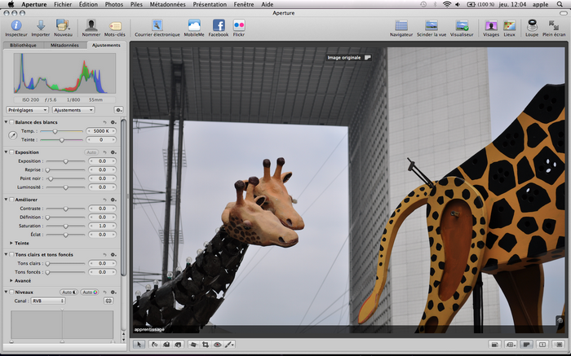Collapse the Améliorer section
Viewport: 571px width, 356px height.
6,200
